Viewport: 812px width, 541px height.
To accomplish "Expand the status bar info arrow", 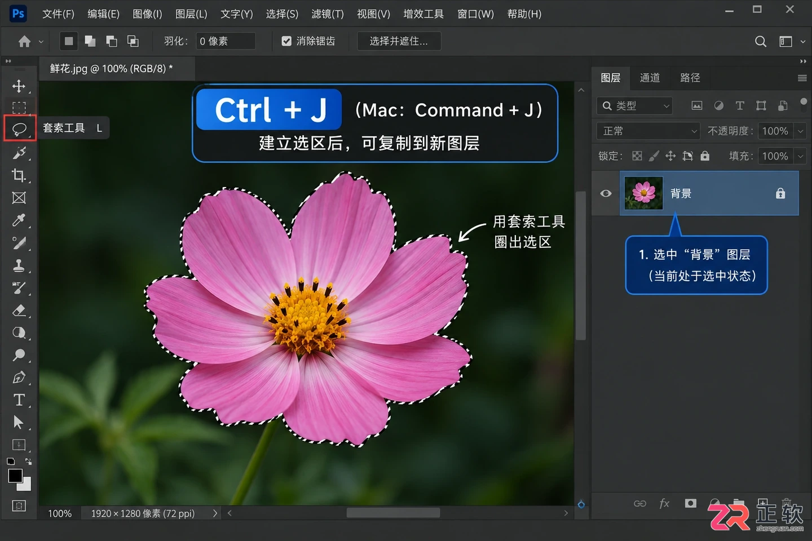I will click(215, 513).
